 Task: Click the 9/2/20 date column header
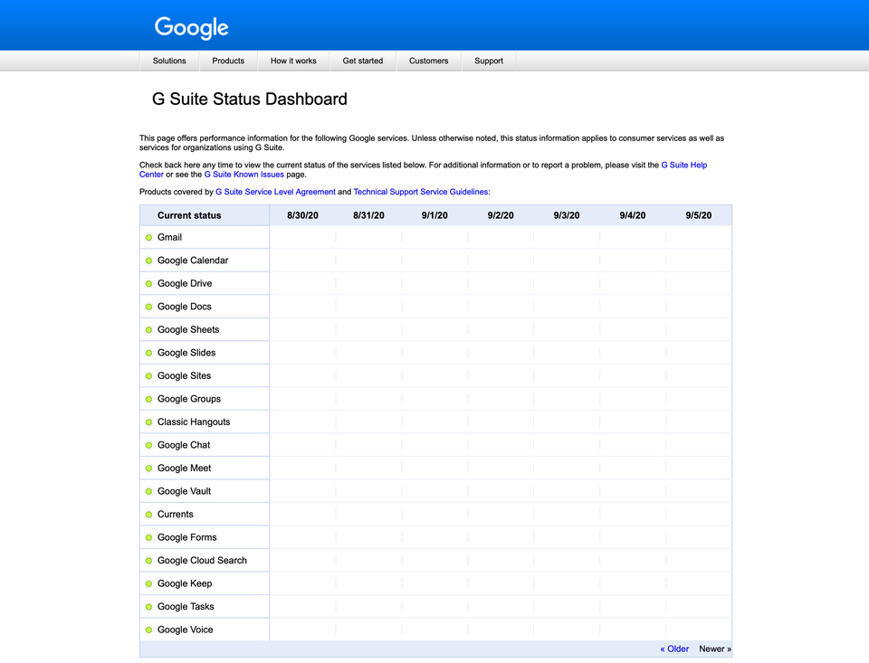501,214
